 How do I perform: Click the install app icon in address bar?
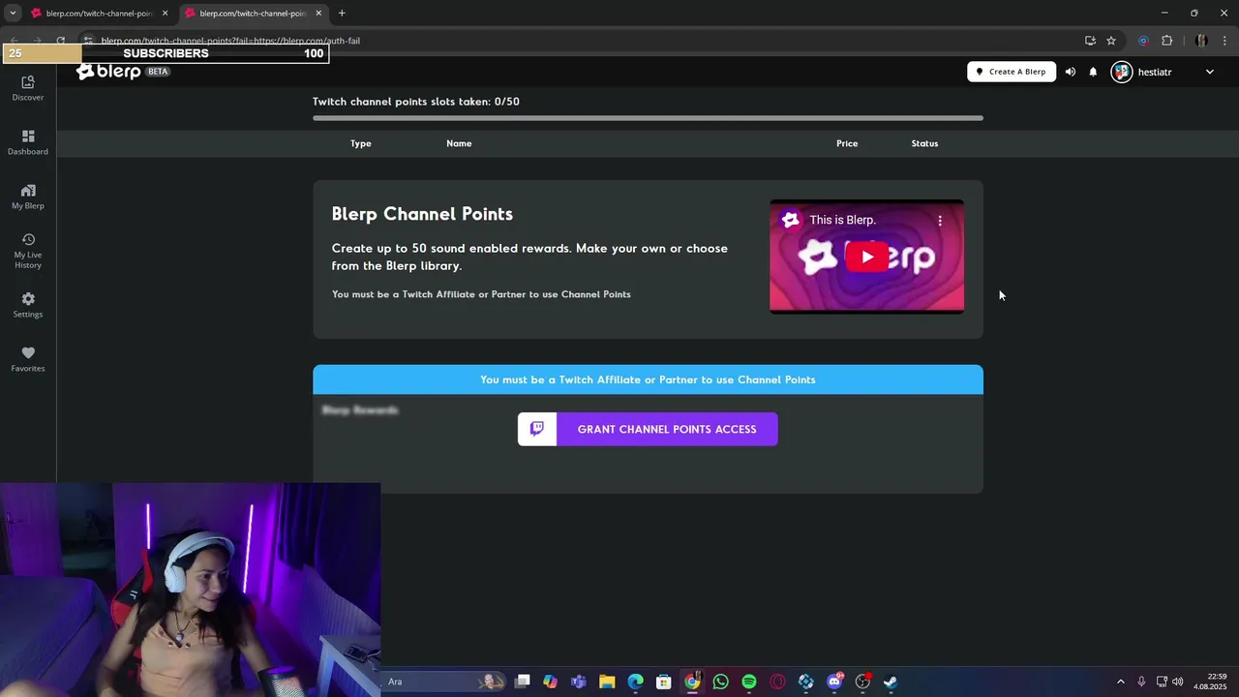click(1090, 41)
